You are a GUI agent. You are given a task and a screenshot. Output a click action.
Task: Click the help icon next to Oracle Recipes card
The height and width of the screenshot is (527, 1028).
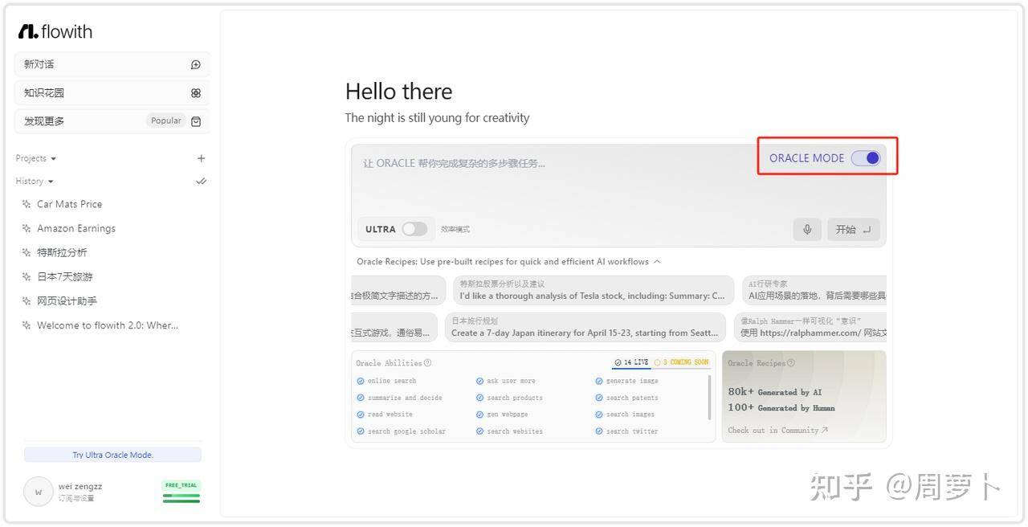(x=791, y=363)
